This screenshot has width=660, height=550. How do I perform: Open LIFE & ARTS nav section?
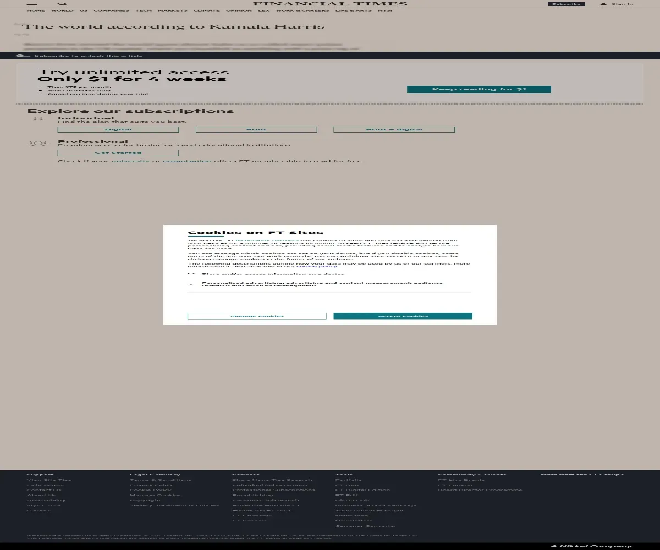pos(354,10)
